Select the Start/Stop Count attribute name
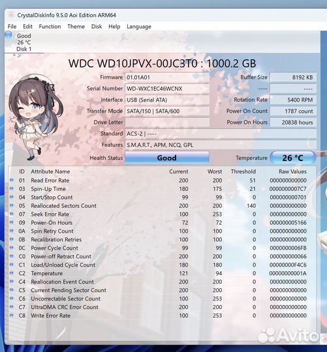This screenshot has height=352, width=327. pyautogui.click(x=52, y=198)
